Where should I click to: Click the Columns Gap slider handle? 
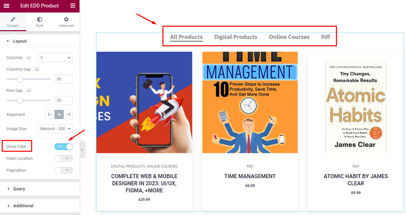point(19,79)
